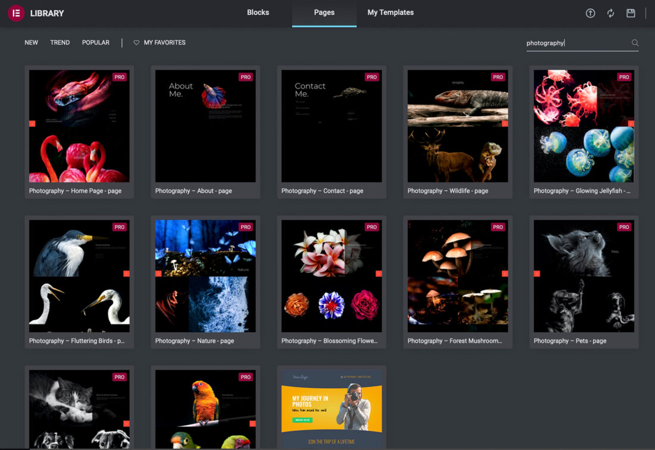Select the Pages tab
This screenshot has height=450, width=655.
pos(324,13)
